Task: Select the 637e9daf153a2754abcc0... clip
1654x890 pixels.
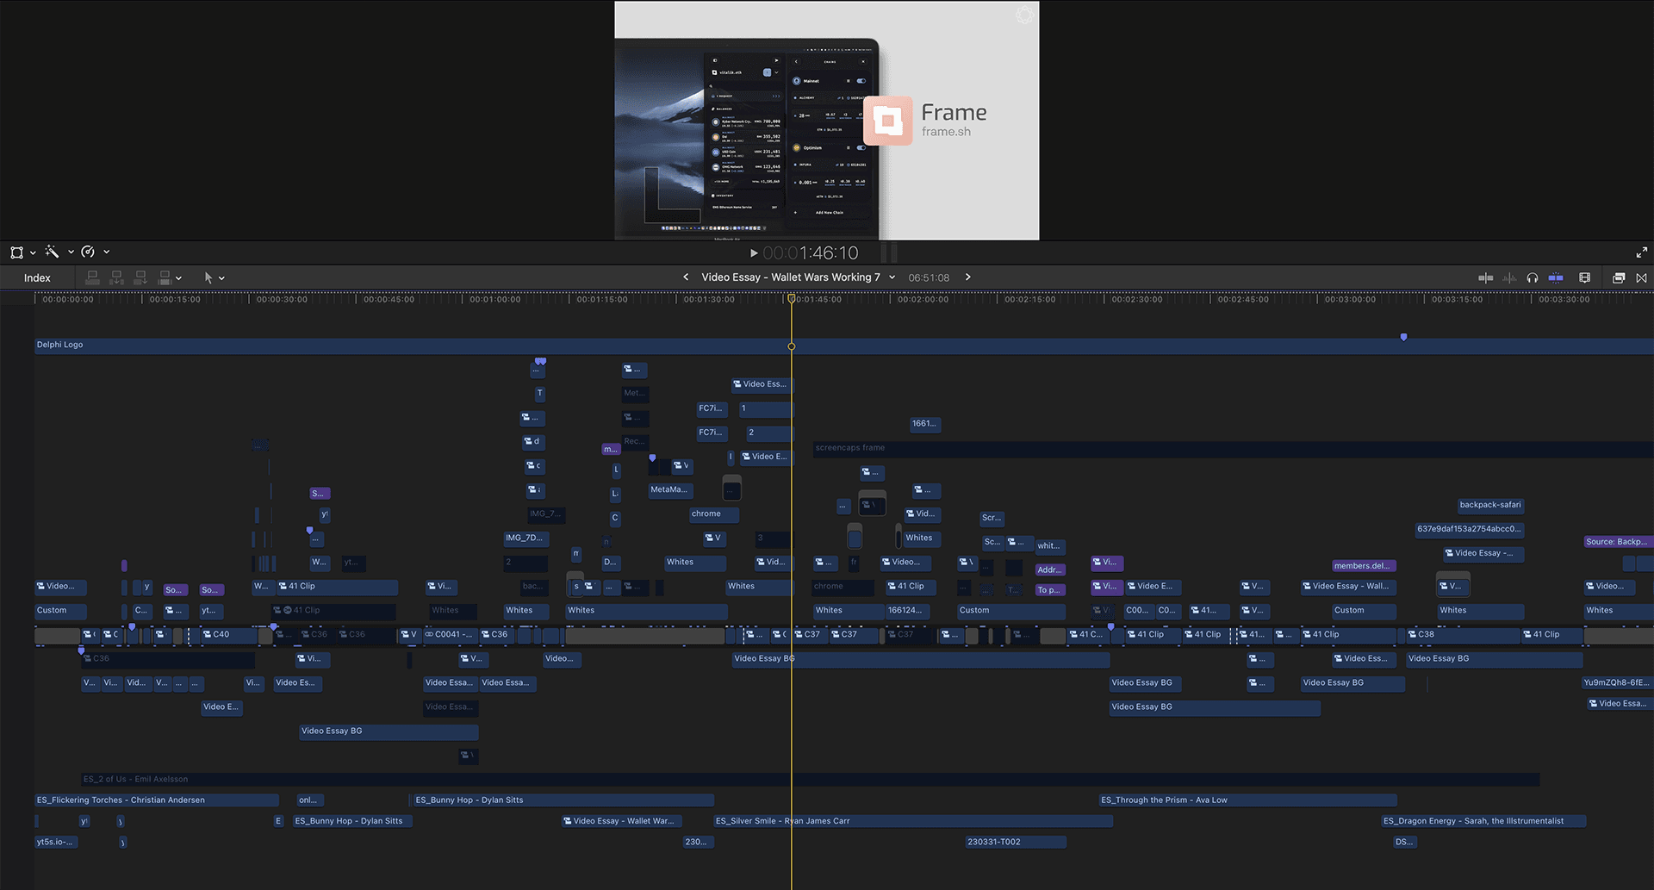Action: (x=1470, y=529)
